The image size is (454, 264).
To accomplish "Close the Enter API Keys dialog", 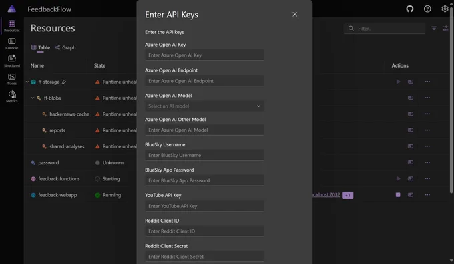I will pyautogui.click(x=294, y=15).
